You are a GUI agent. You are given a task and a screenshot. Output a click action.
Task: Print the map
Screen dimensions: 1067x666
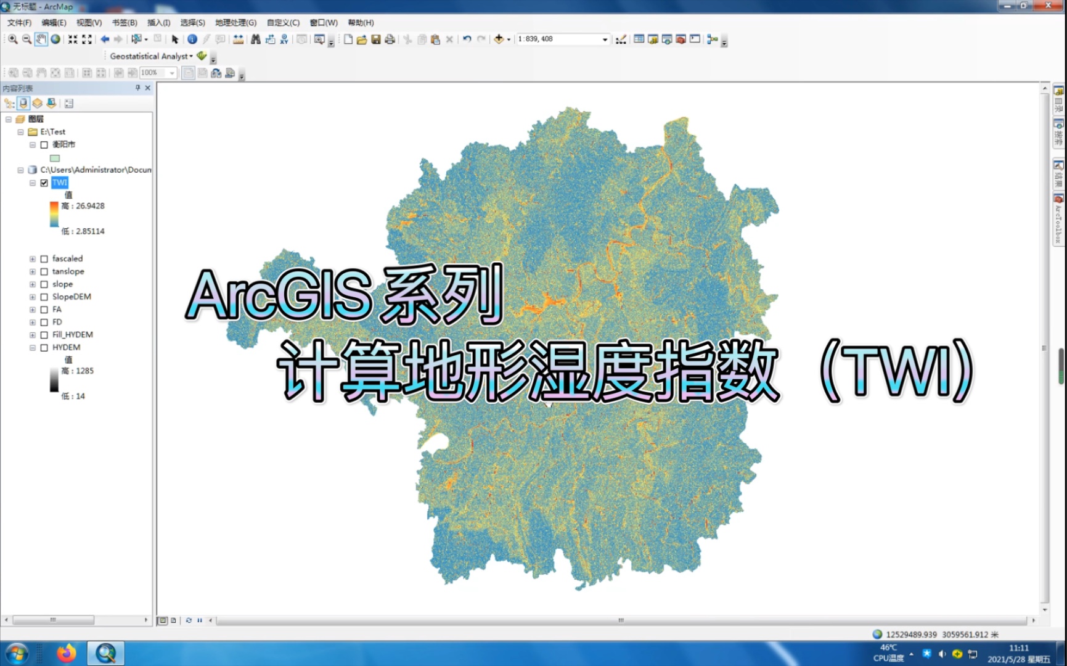pyautogui.click(x=390, y=39)
